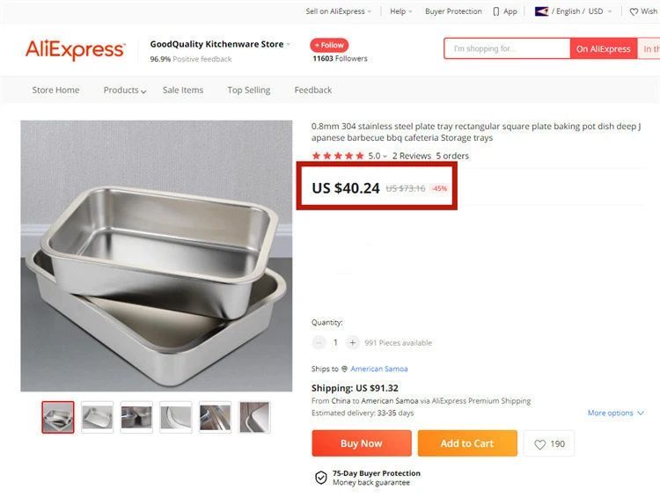Expand More options for shipping
660x497 pixels.
[x=615, y=413]
